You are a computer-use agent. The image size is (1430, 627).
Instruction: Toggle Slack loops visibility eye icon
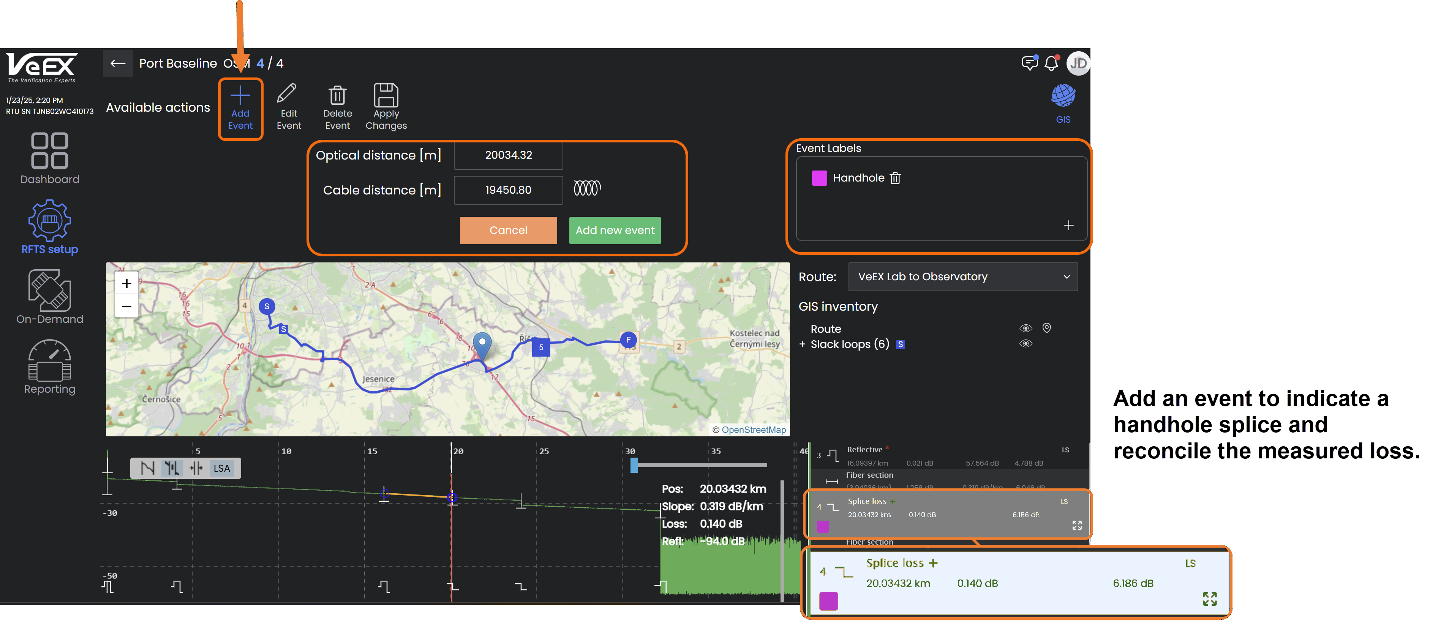[1025, 343]
